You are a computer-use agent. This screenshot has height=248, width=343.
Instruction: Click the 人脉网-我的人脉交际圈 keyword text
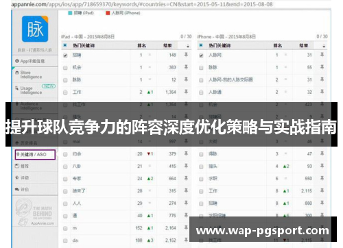click(x=230, y=79)
